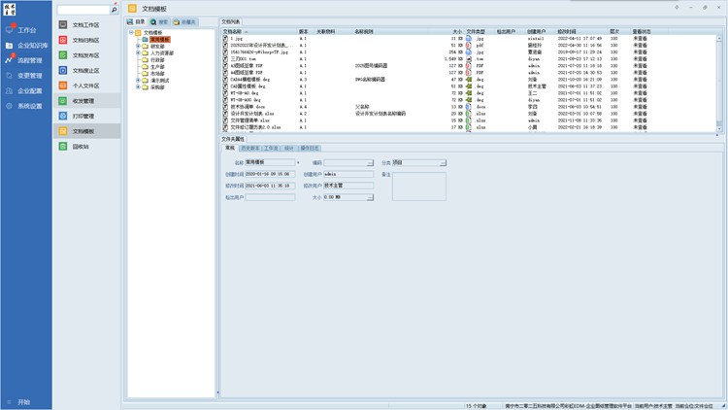Open 打印管理 print management icon
728x410 pixels.
tap(64, 115)
